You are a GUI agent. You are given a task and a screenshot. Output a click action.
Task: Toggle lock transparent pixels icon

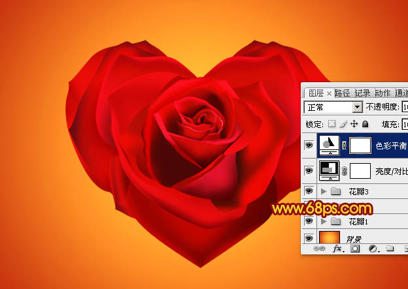(331, 124)
